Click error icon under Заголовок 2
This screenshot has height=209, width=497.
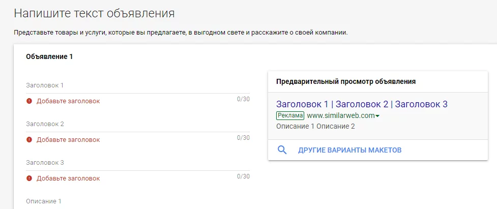click(29, 140)
